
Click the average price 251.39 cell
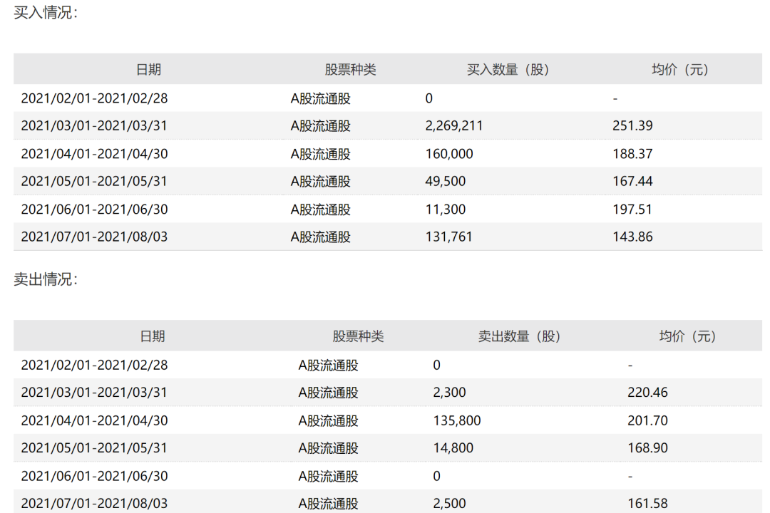pyautogui.click(x=632, y=126)
